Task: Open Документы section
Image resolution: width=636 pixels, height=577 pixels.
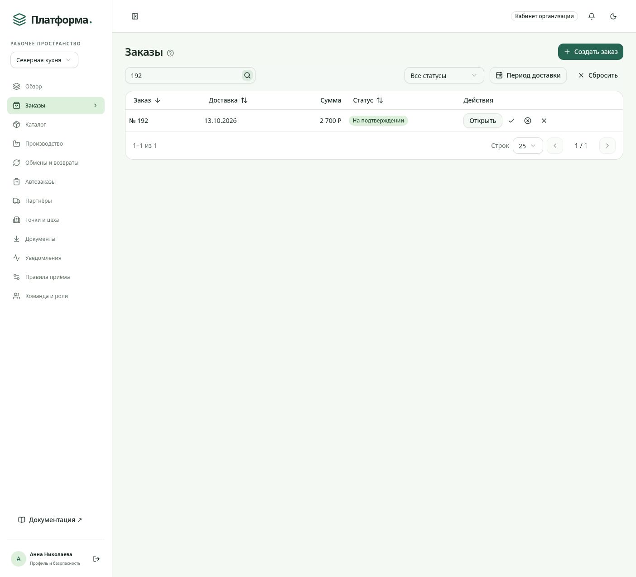Action: 56,239
